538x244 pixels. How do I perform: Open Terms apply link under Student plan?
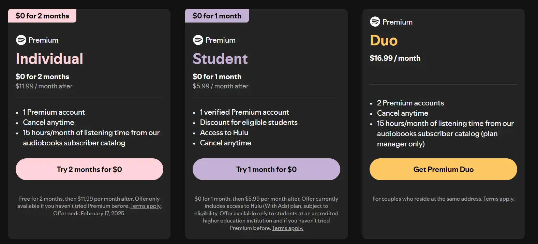point(287,228)
